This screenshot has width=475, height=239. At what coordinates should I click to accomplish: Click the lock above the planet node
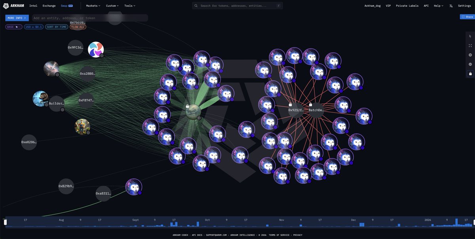tap(187, 106)
